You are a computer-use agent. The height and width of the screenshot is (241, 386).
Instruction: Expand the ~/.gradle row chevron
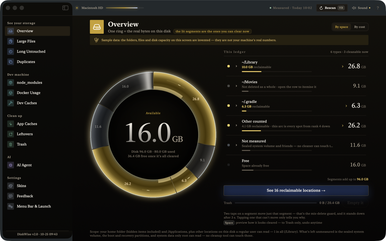[x=236, y=106]
